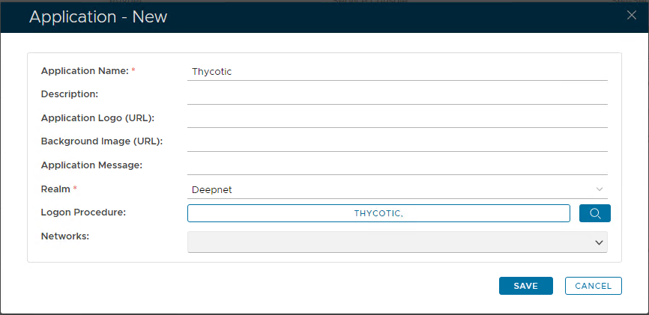Click the "Networks:" label text
Viewport: 649px width, 315px height.
click(x=65, y=236)
